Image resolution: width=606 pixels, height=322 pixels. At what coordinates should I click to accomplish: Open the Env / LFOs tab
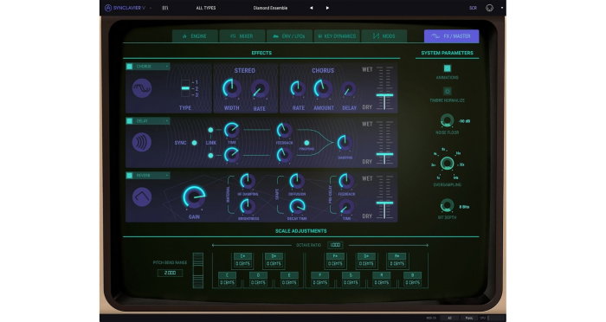(x=289, y=36)
